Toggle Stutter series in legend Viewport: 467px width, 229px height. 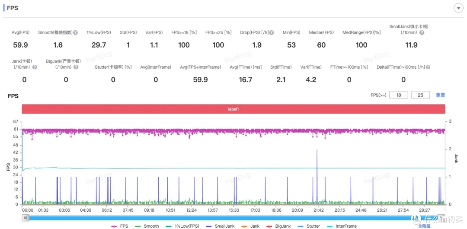(308, 226)
